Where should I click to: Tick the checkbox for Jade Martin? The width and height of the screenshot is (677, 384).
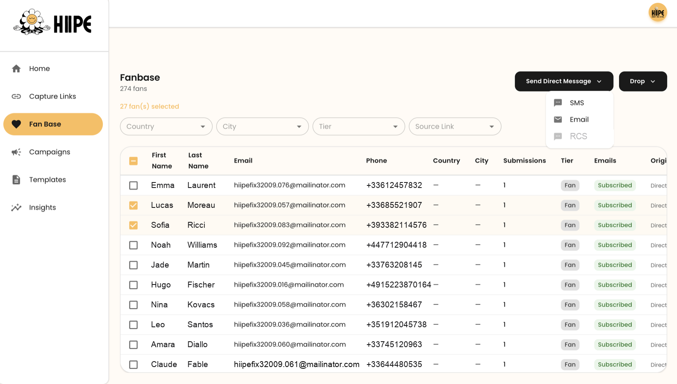pos(133,265)
